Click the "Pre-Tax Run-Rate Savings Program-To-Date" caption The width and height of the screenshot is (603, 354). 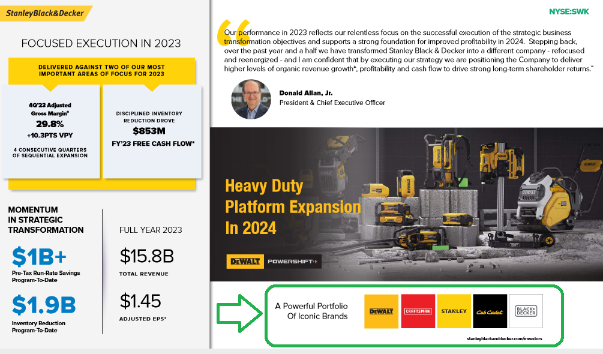(x=46, y=277)
